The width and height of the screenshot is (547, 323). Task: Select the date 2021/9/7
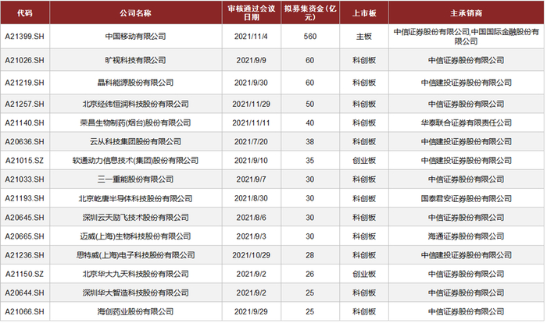click(251, 179)
